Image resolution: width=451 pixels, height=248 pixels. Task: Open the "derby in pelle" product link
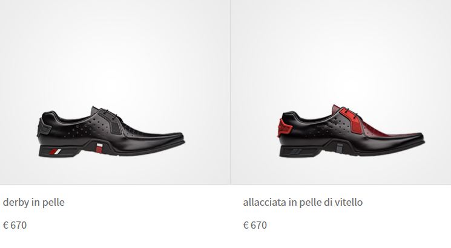click(x=34, y=202)
